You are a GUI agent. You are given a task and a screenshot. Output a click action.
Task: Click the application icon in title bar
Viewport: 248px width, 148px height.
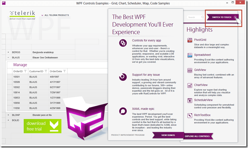point(4,3)
